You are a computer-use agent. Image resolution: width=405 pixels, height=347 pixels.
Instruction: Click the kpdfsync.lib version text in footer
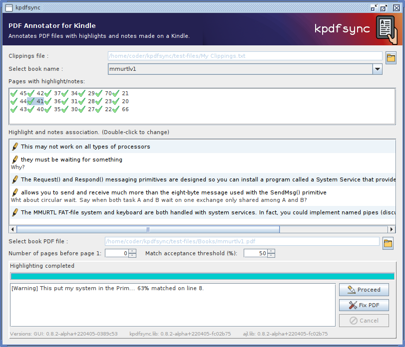point(180,334)
